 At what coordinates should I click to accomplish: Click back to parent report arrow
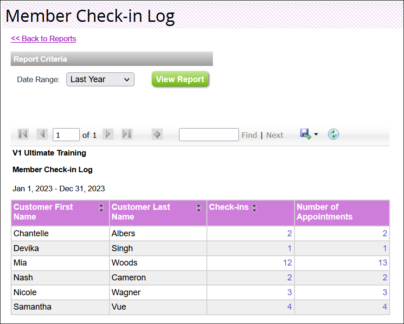(157, 134)
